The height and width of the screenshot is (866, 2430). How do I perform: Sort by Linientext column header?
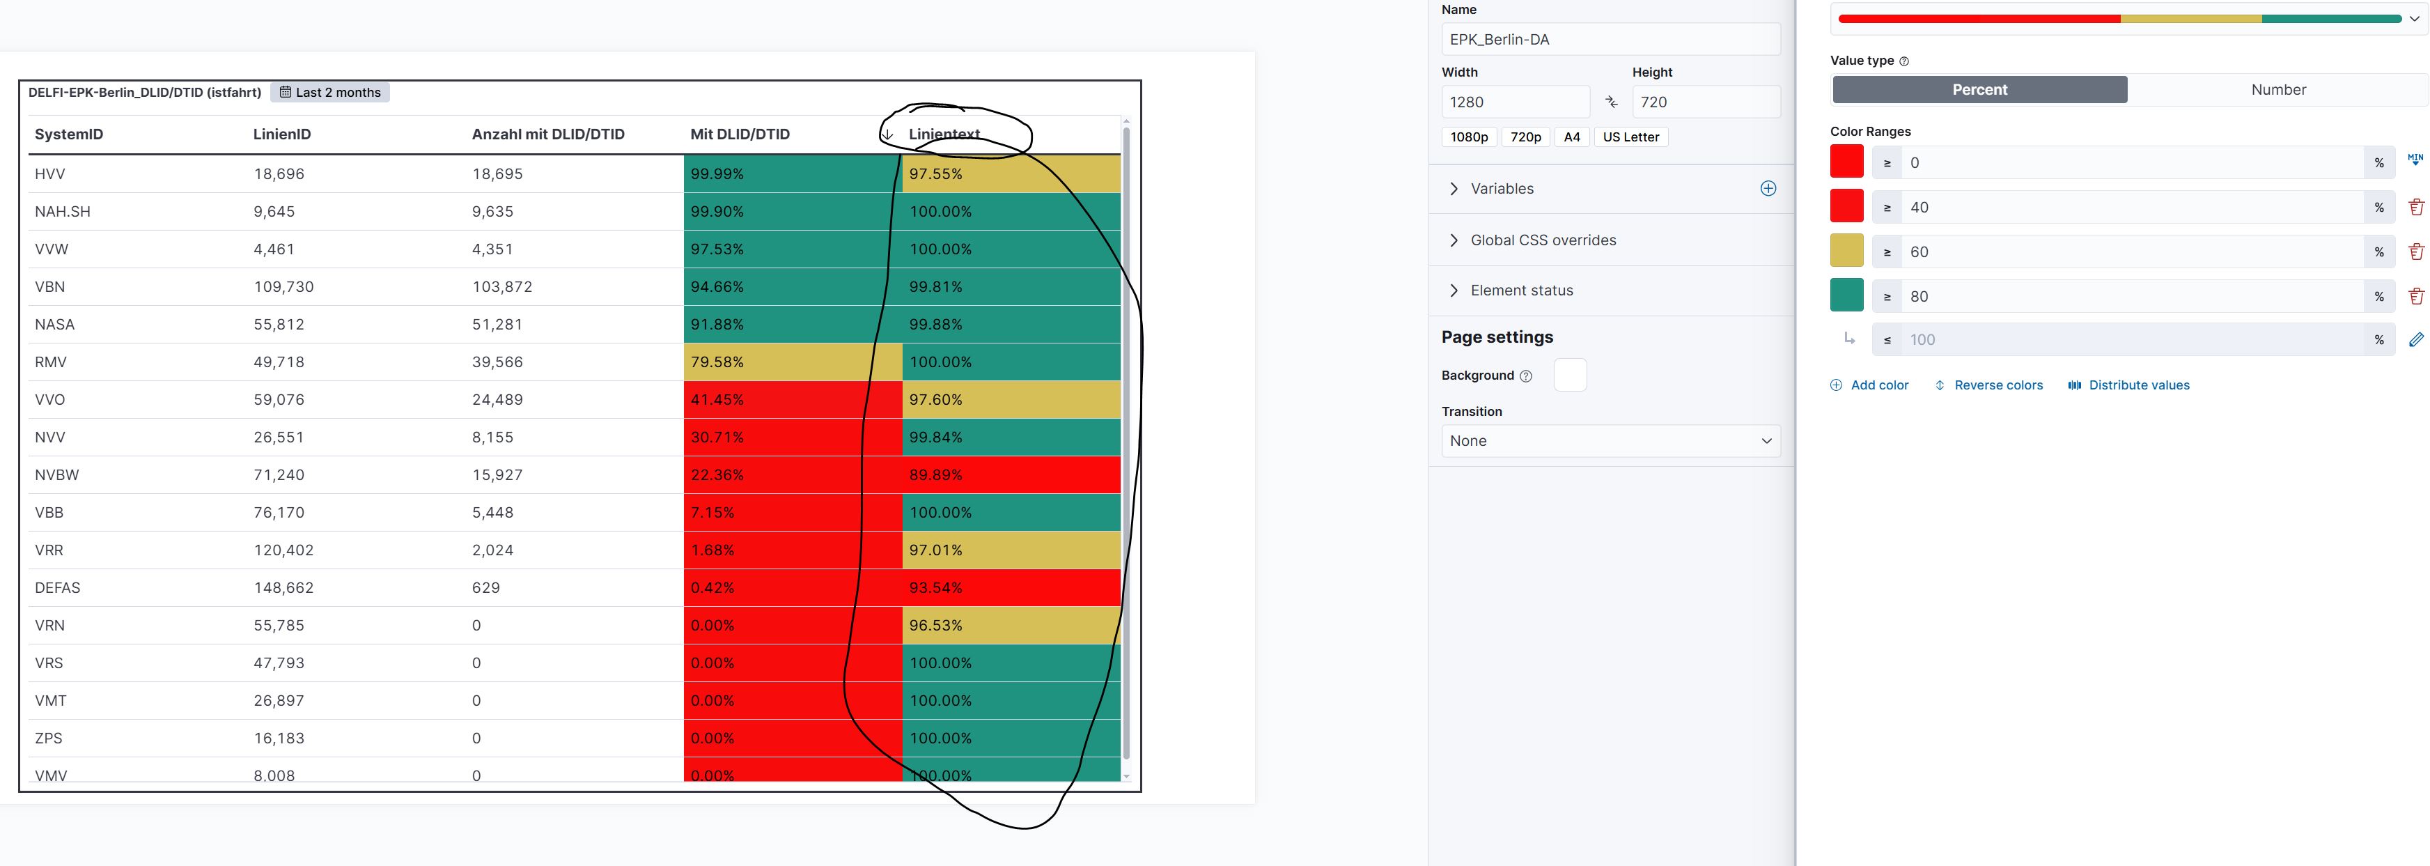943,134
